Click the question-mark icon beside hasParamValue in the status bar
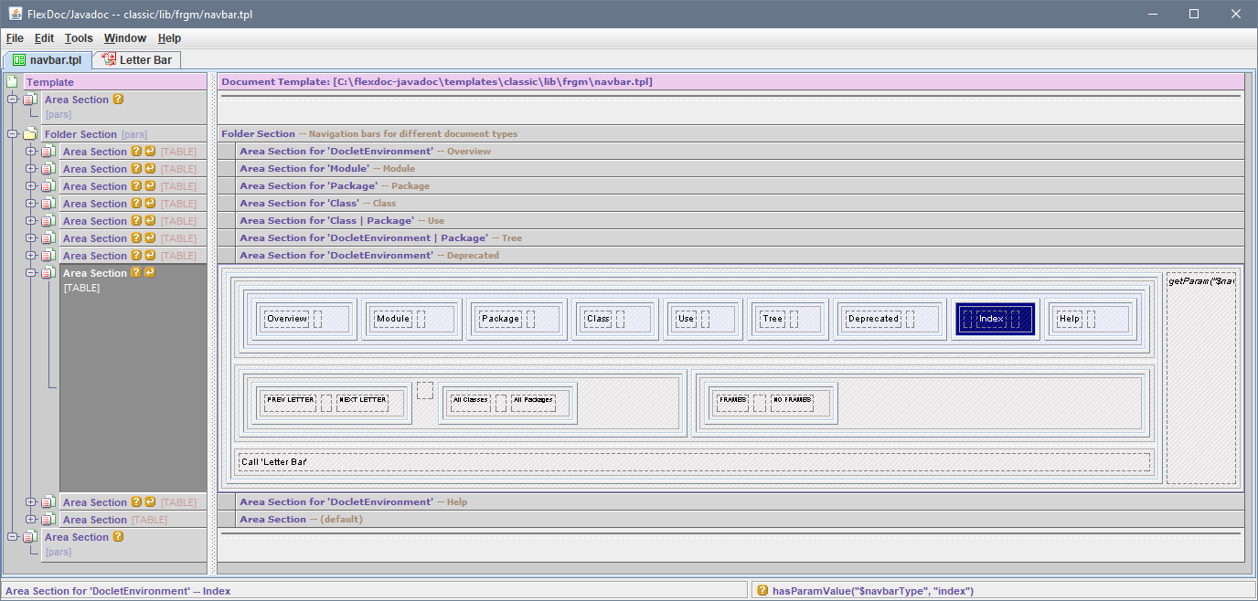 [x=762, y=591]
